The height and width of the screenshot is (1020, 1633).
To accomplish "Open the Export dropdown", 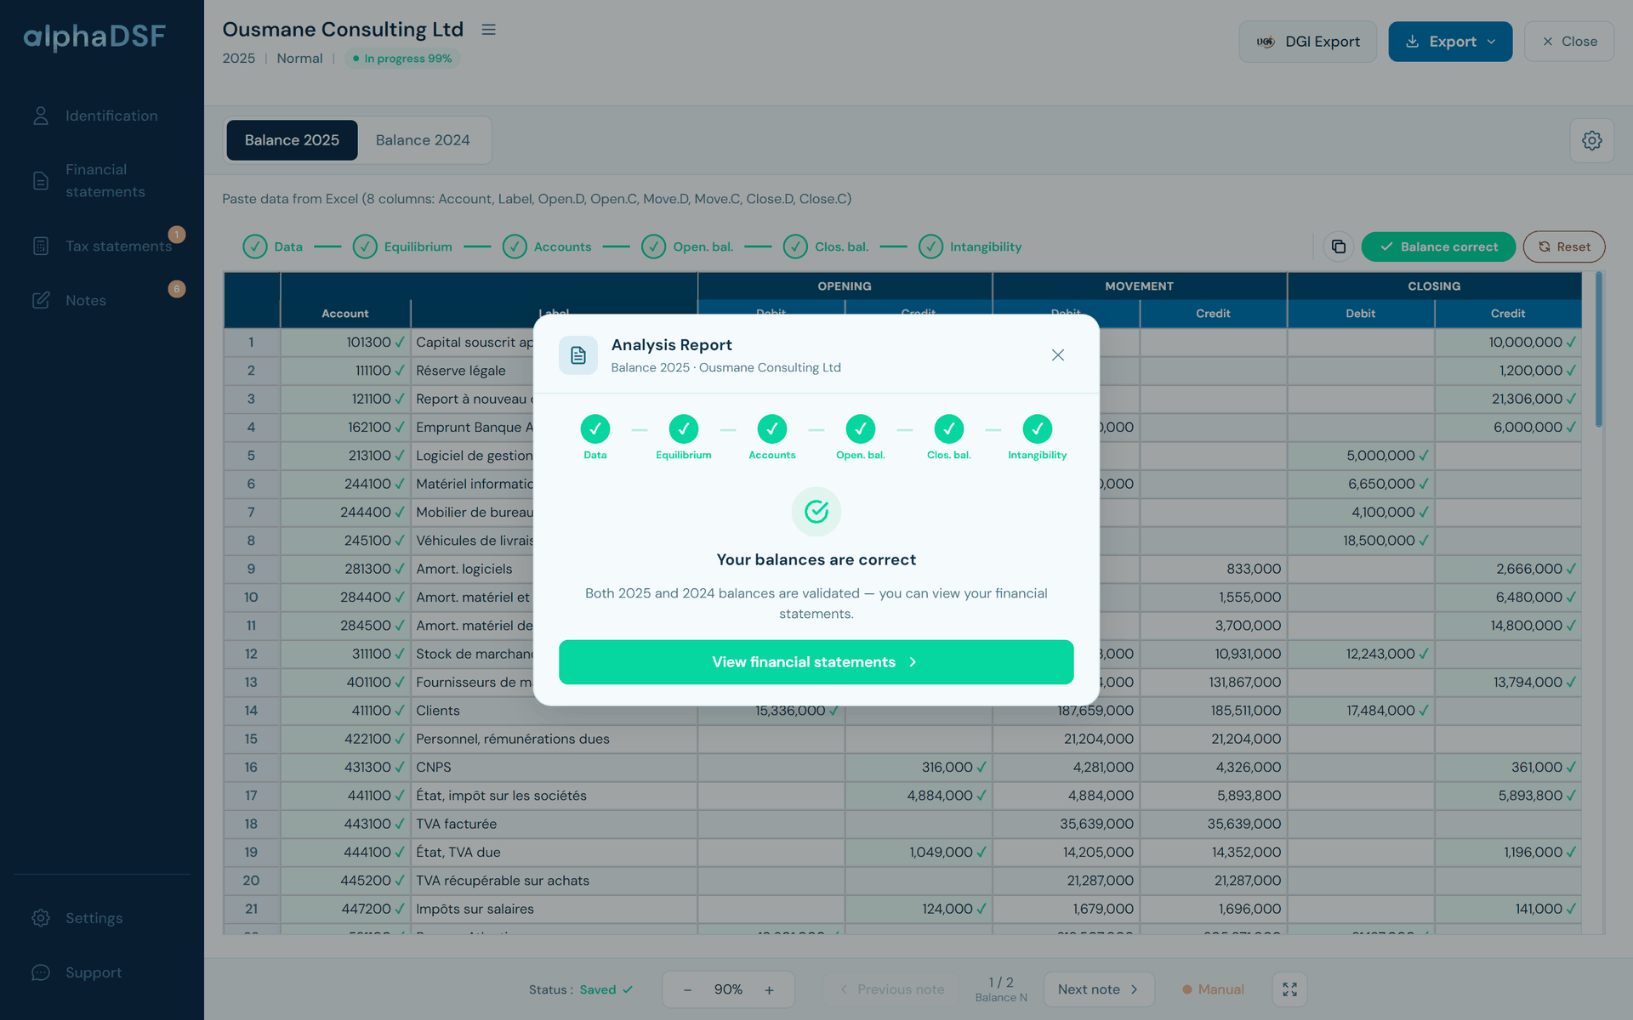I will click(1450, 42).
